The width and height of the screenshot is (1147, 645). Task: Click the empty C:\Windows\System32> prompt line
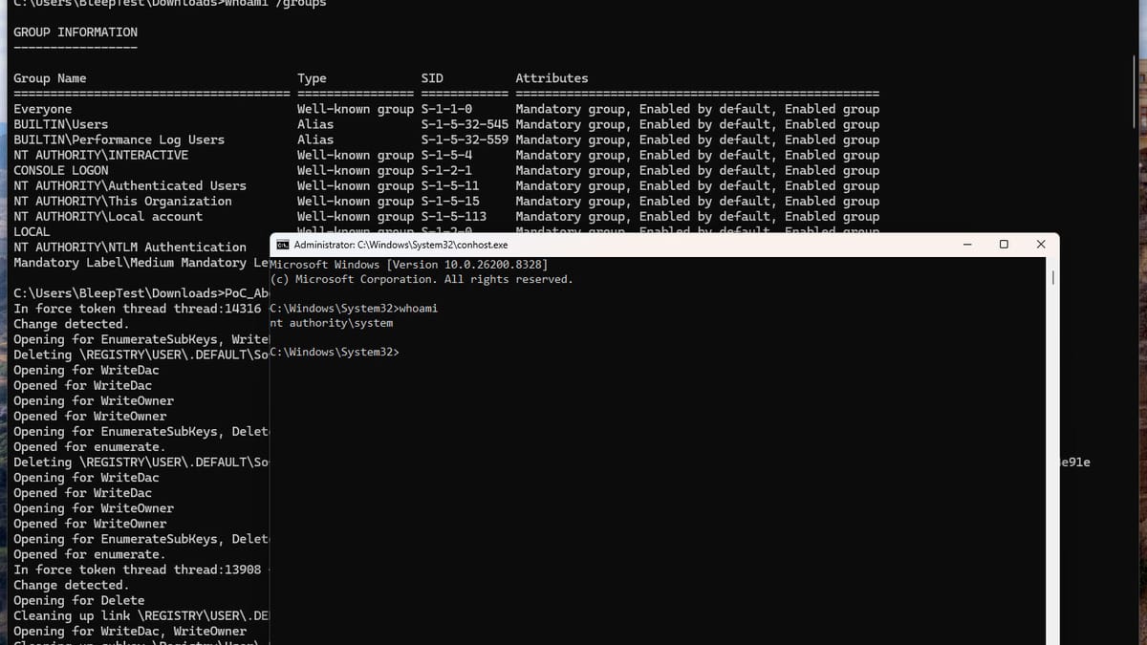coord(335,353)
